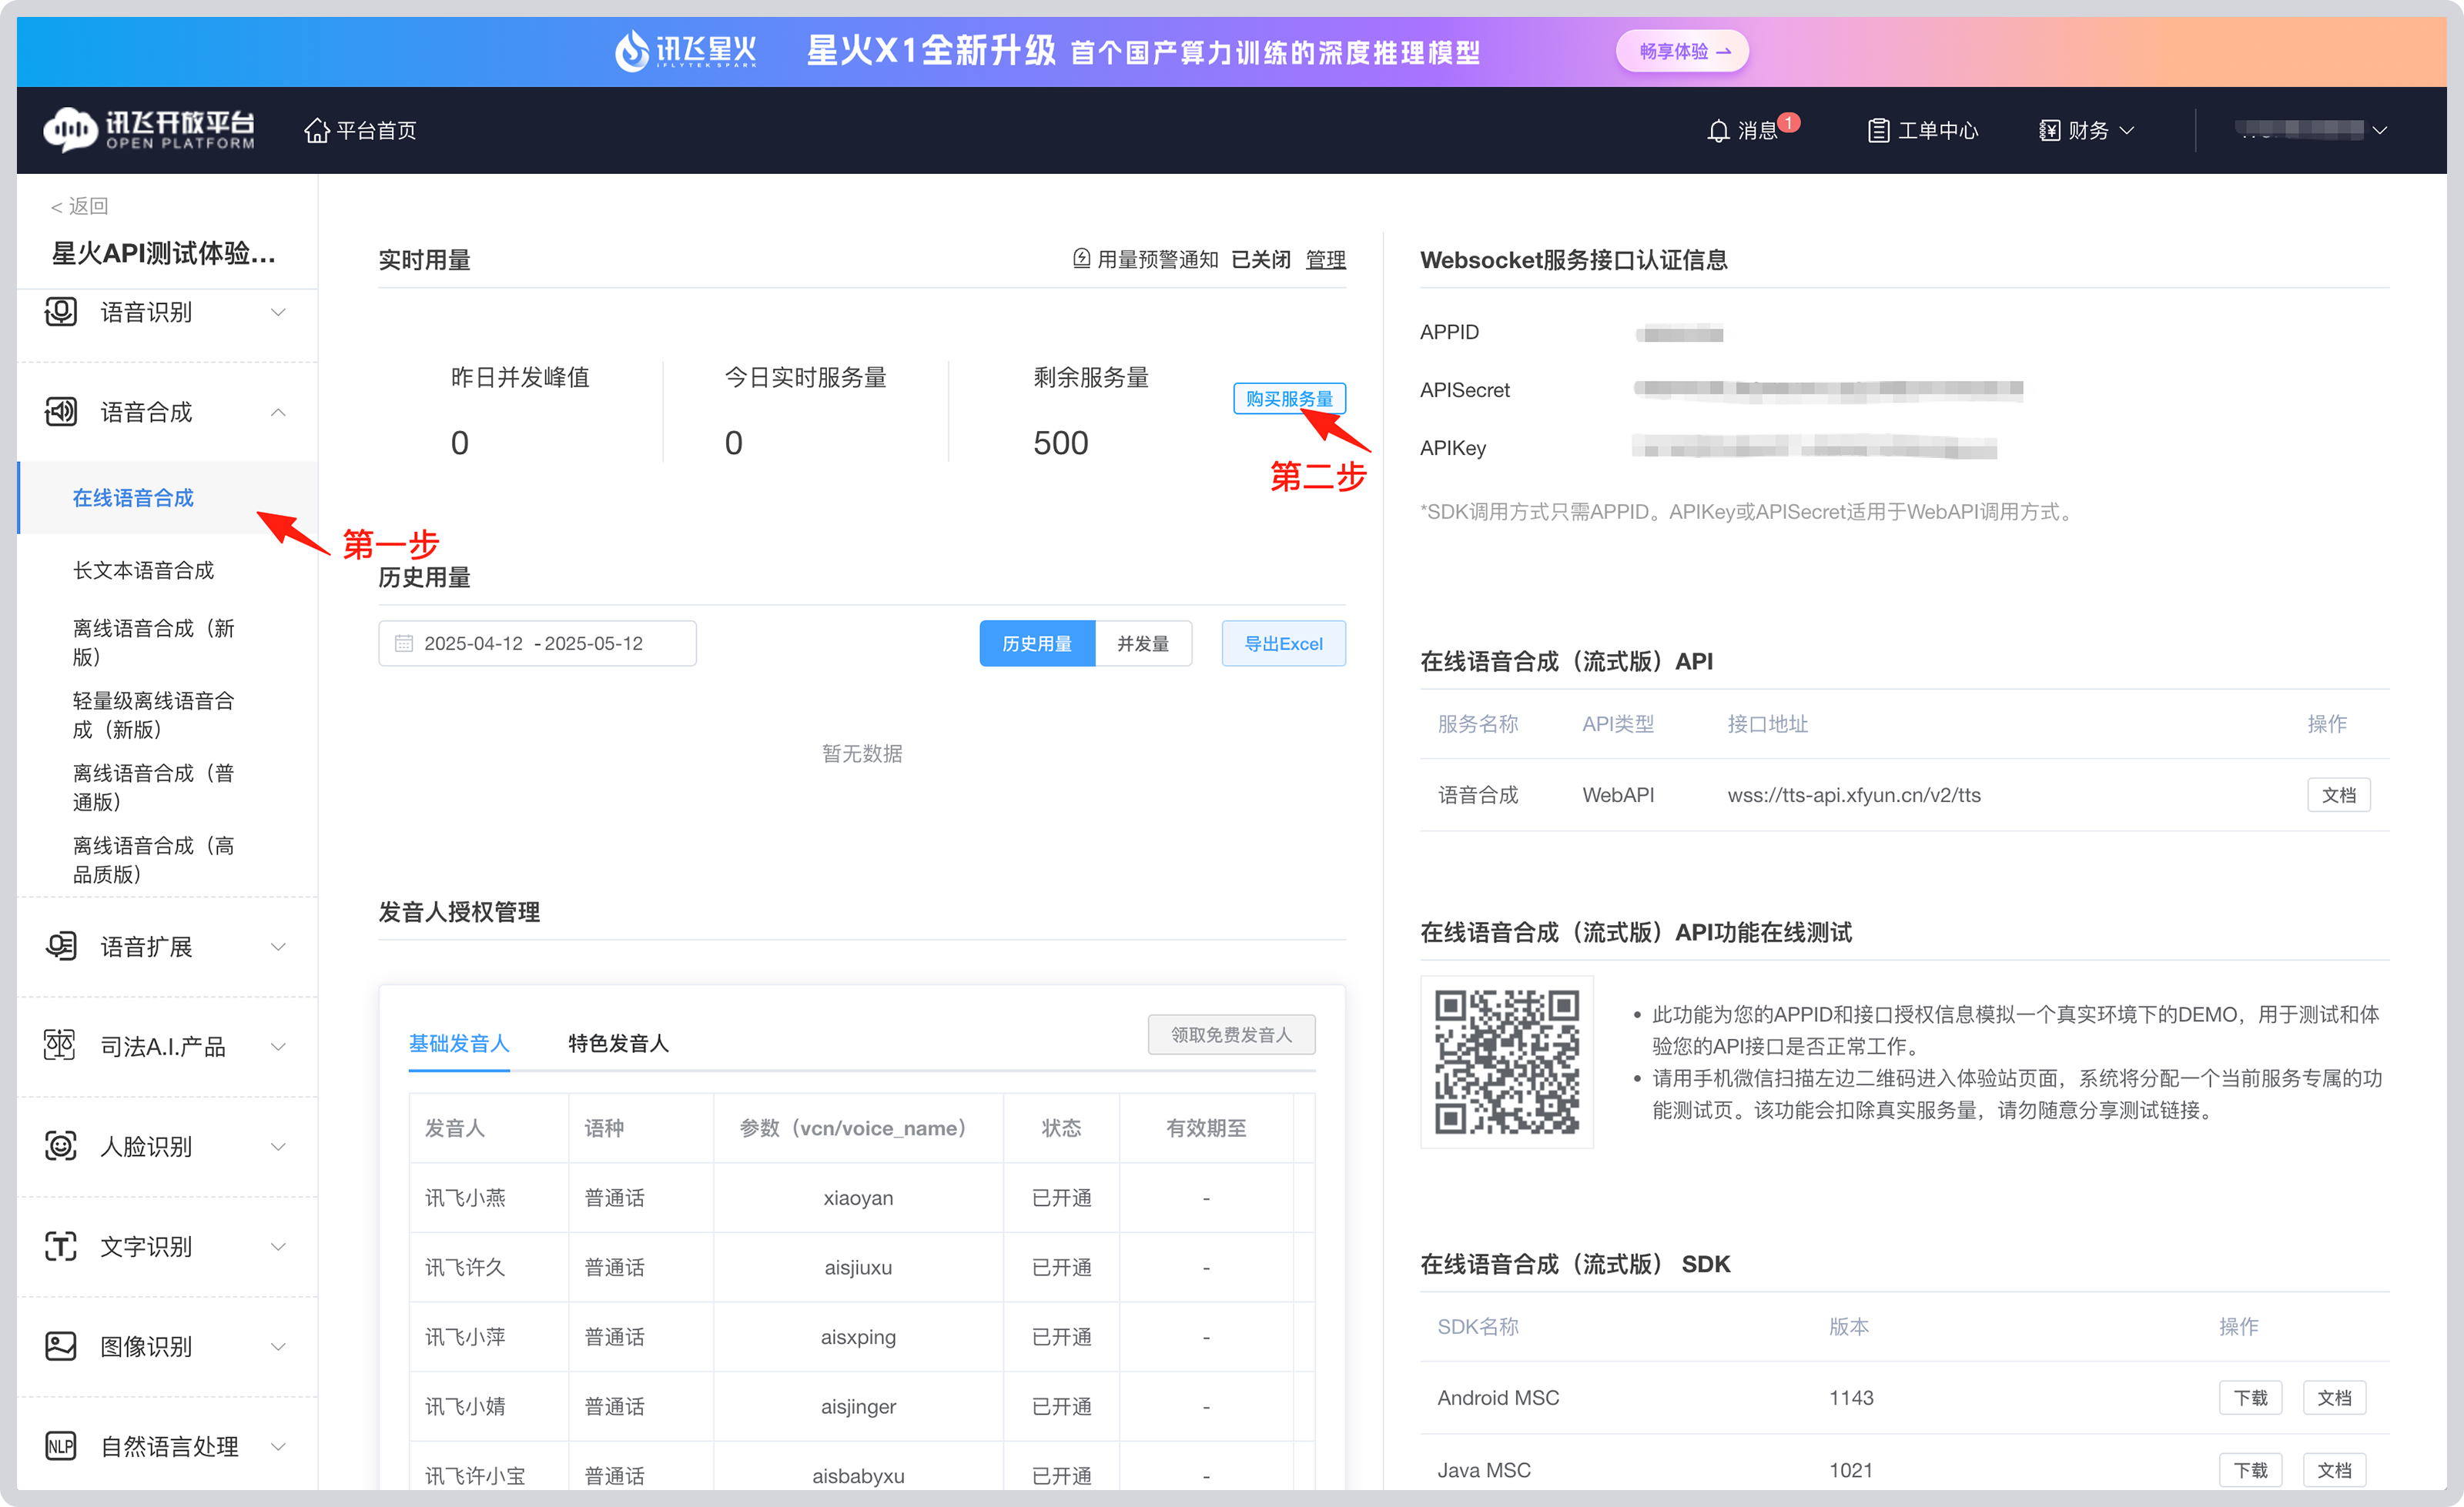Select the 自然语言处理 sidebar icon
Viewport: 2464px width, 1507px height.
pos(60,1445)
